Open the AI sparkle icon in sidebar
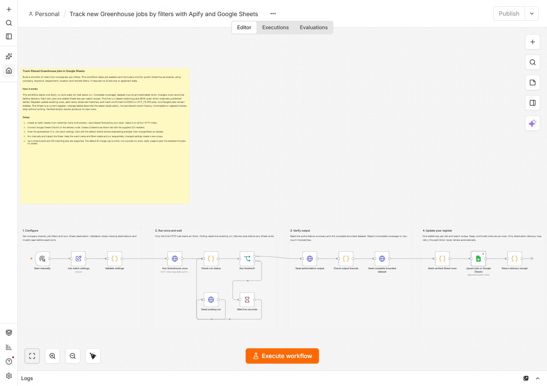The height and width of the screenshot is (386, 547). (9, 56)
